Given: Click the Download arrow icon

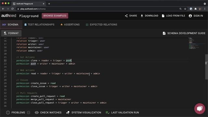Looking at the screenshot, I should (x=142, y=16).
